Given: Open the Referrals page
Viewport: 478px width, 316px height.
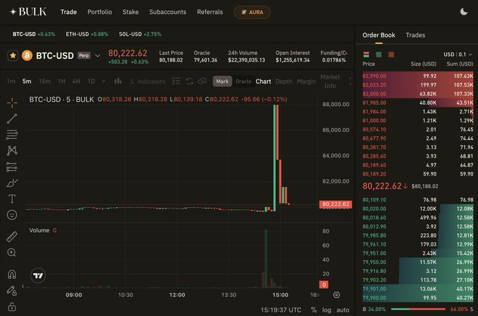Looking at the screenshot, I should pyautogui.click(x=210, y=12).
